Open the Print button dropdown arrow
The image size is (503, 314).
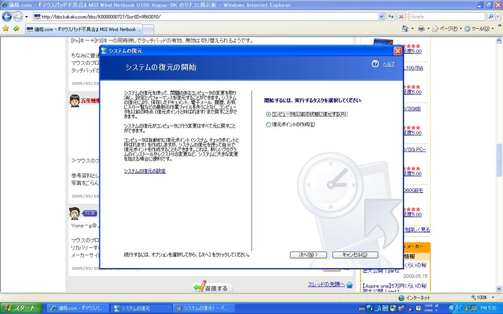click(x=428, y=29)
